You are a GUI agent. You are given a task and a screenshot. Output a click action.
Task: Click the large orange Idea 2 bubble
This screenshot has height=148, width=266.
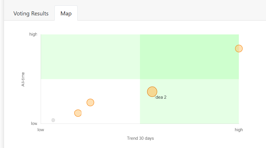pos(152,92)
